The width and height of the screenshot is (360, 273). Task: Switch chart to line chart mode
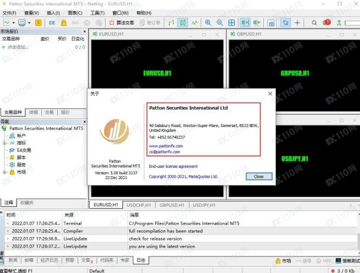click(195, 22)
